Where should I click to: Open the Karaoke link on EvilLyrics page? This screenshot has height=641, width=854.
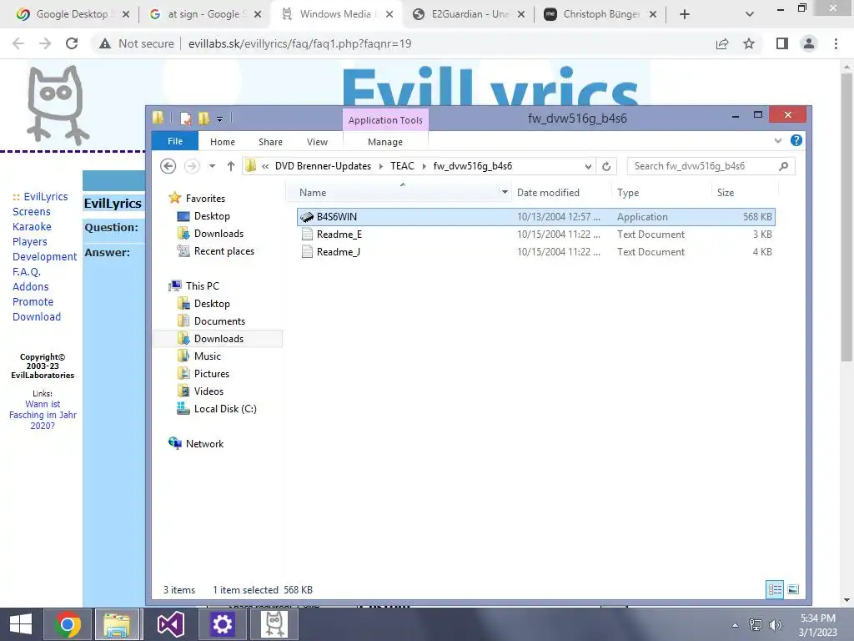[33, 227]
